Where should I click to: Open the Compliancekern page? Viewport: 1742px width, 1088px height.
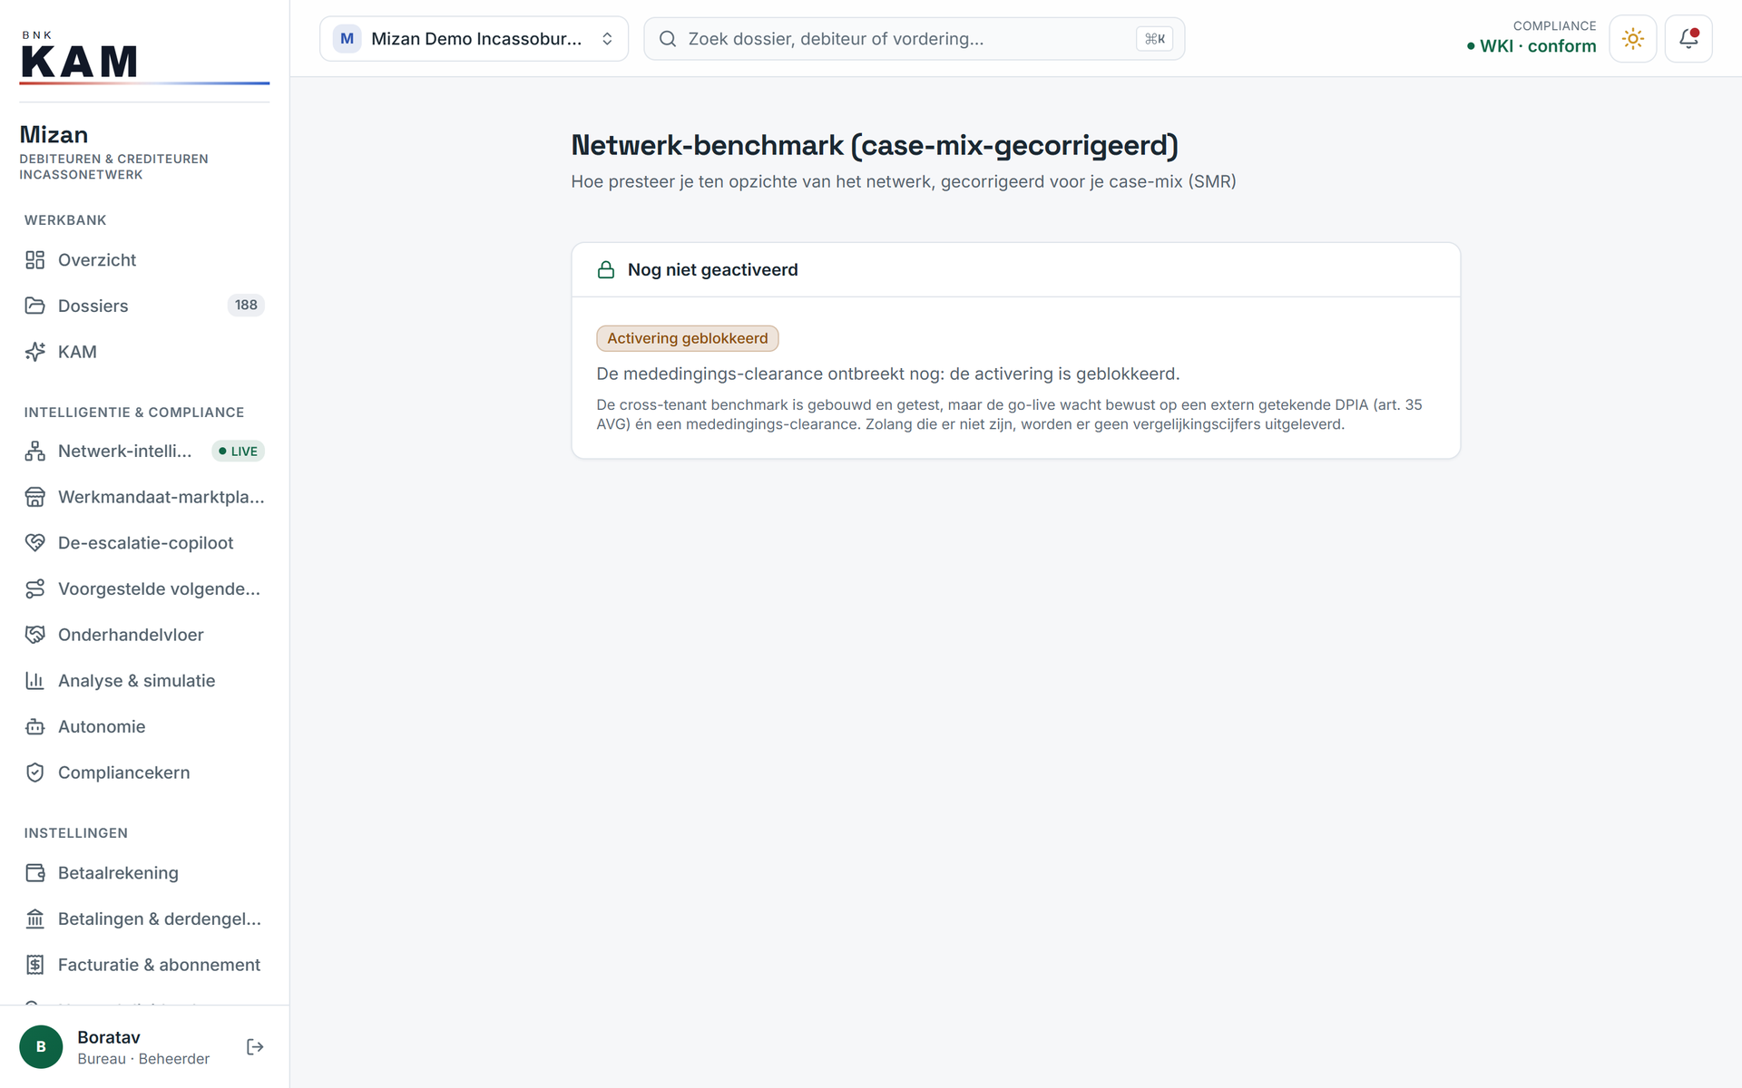(x=144, y=772)
